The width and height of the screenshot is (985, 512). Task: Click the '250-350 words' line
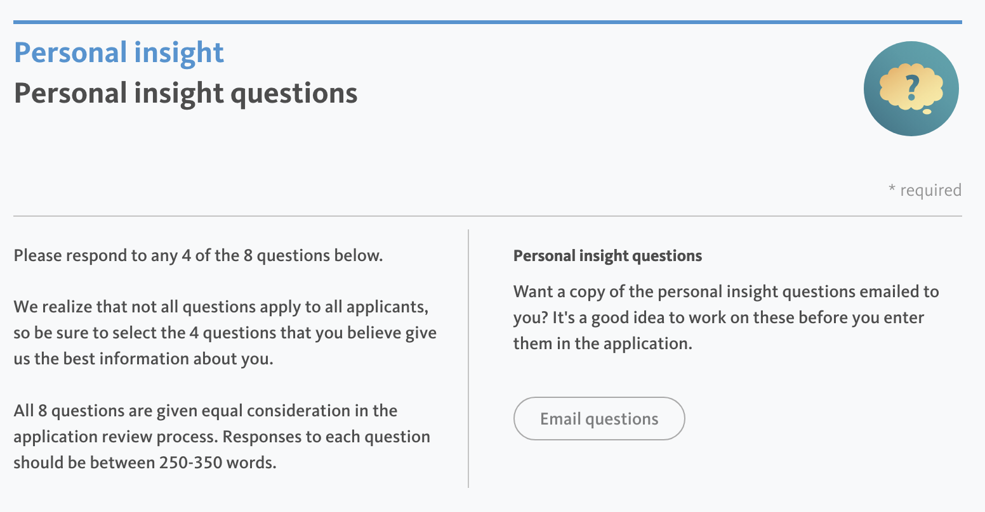point(145,463)
